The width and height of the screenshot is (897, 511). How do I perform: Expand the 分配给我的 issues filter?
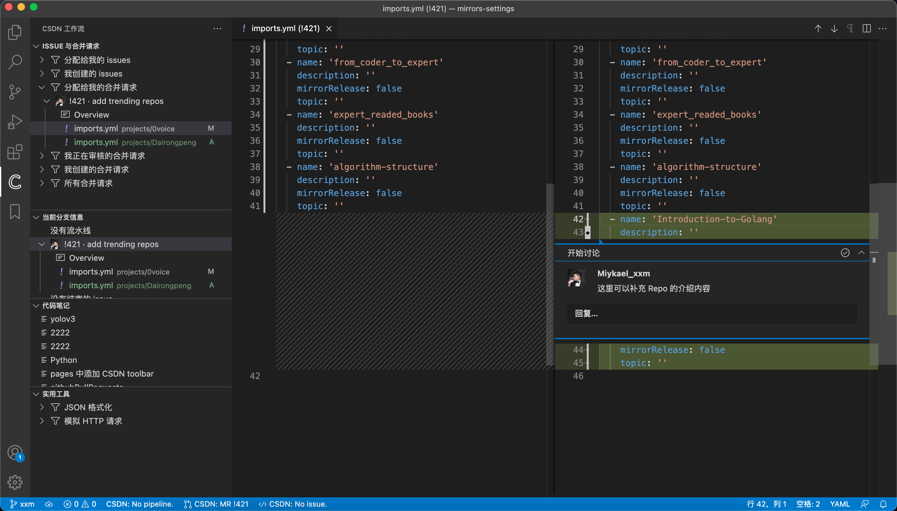coord(97,60)
